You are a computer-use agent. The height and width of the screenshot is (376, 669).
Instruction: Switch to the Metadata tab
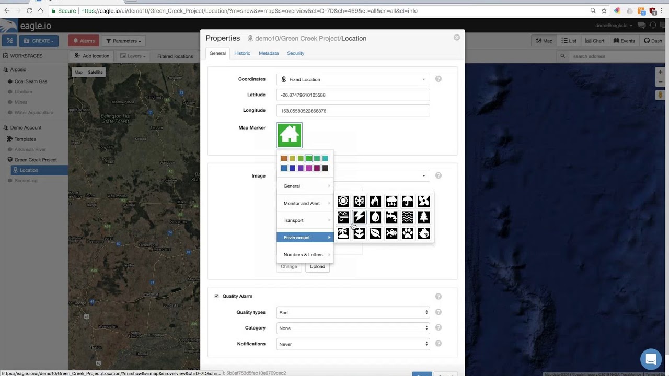pyautogui.click(x=269, y=53)
